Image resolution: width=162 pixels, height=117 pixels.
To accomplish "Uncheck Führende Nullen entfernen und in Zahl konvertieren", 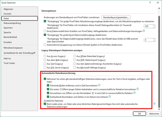I will click(48, 85).
